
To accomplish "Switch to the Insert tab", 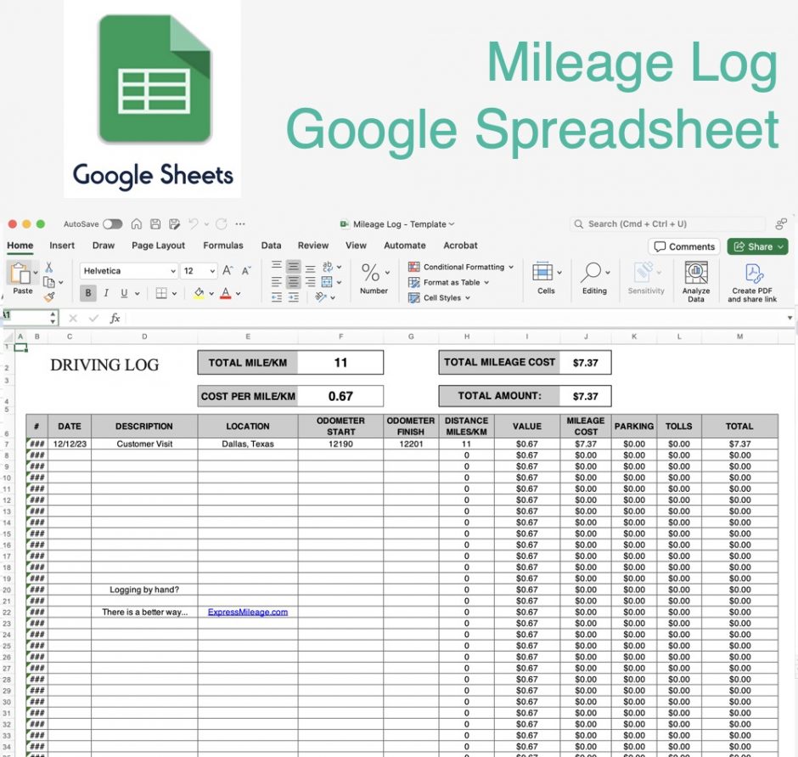I will click(x=62, y=246).
